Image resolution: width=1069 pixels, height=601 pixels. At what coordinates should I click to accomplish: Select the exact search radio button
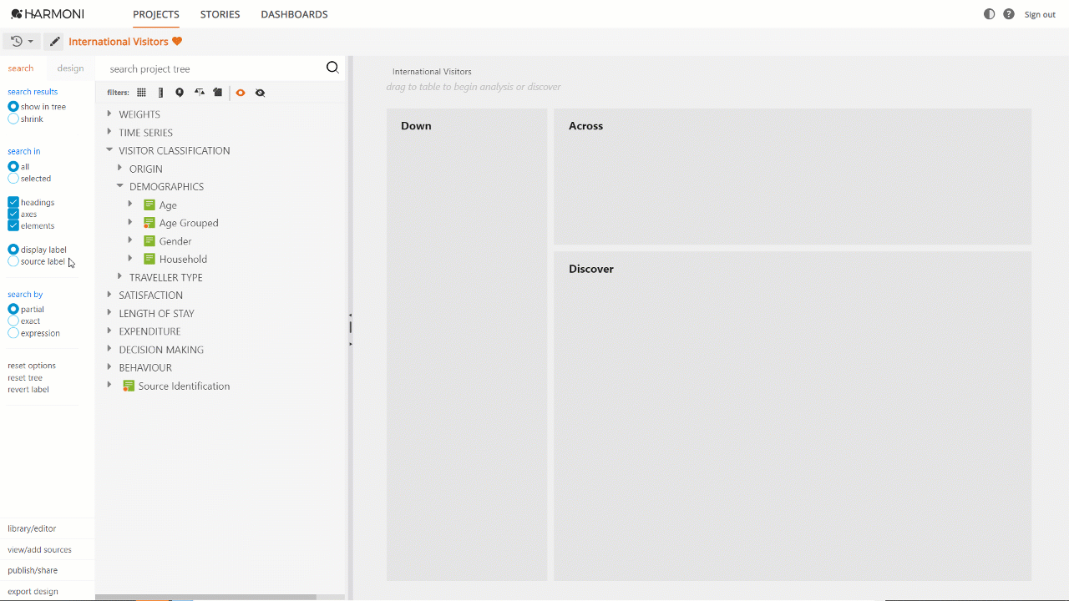coord(13,321)
